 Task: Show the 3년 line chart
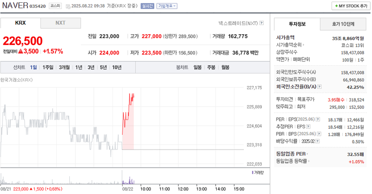click(x=91, y=68)
